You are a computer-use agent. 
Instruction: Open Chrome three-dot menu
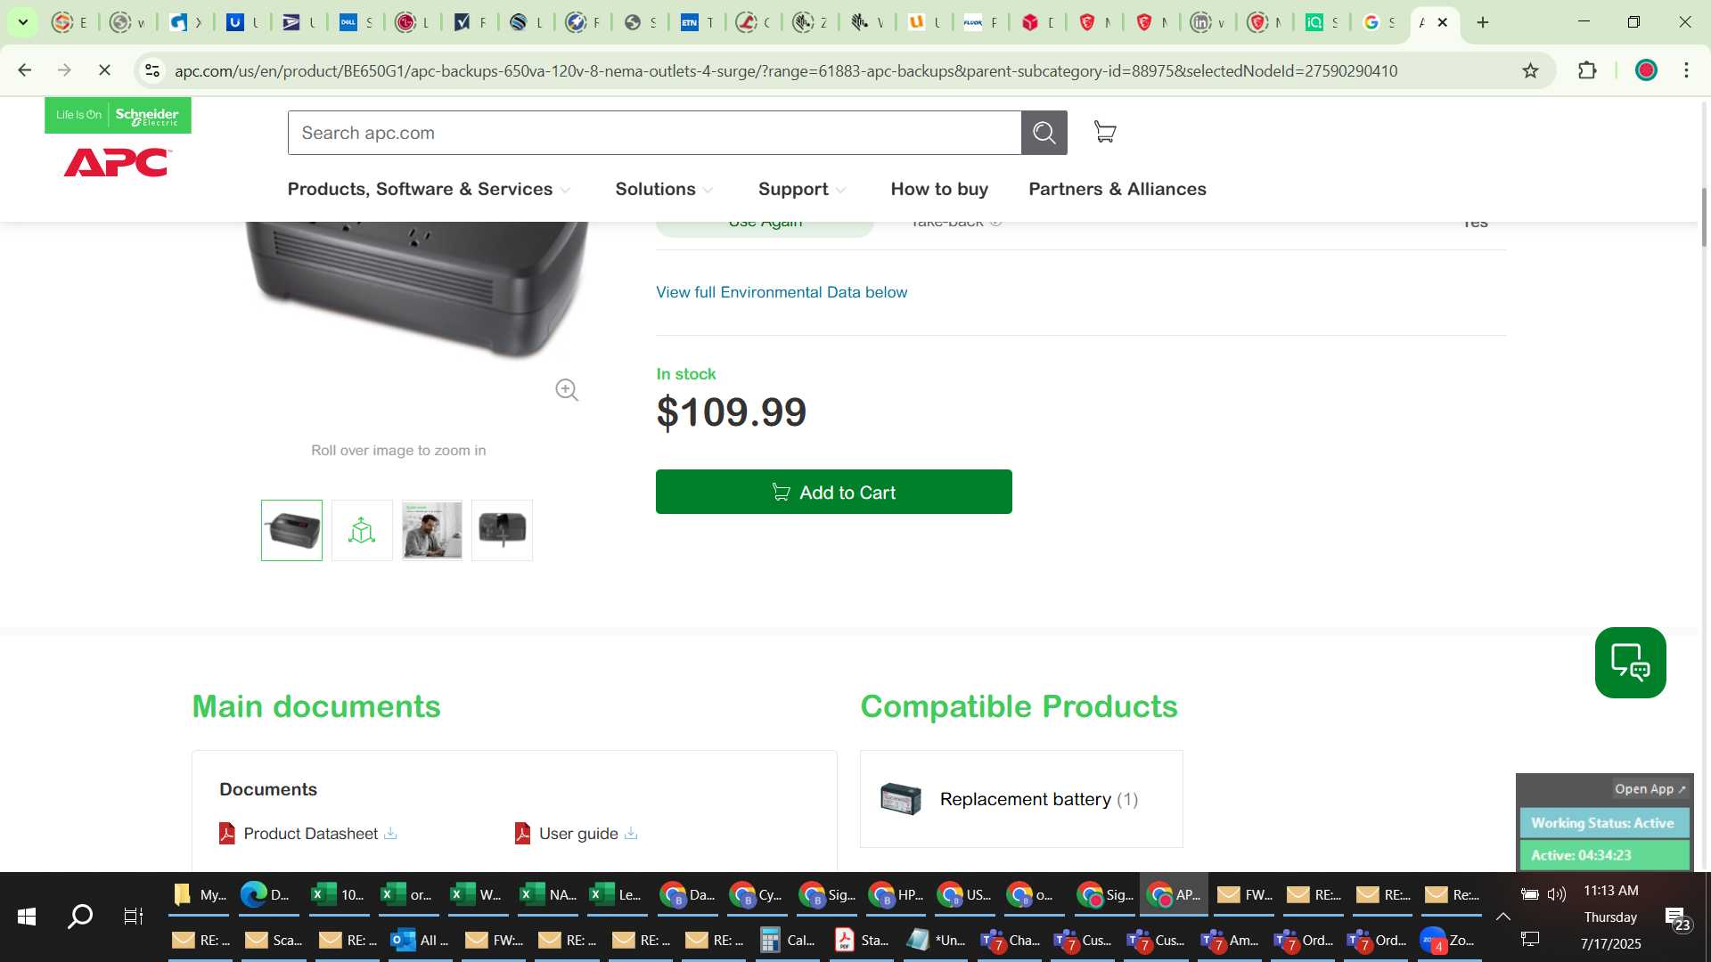click(x=1686, y=70)
